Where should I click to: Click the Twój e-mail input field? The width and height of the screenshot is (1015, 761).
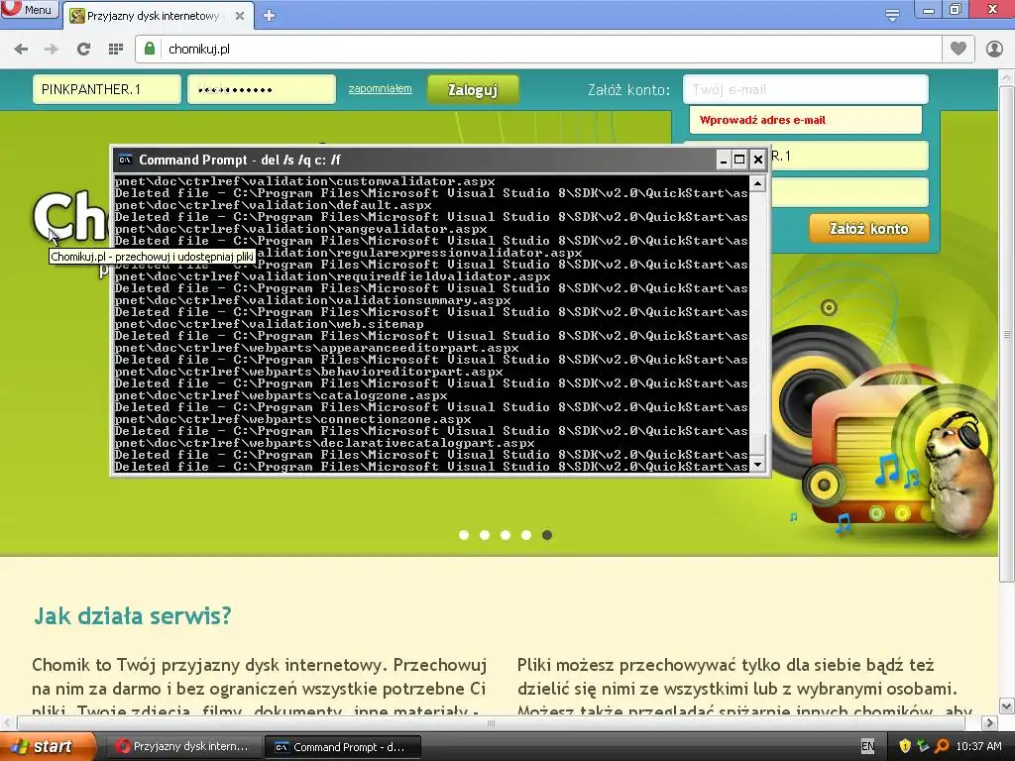805,89
